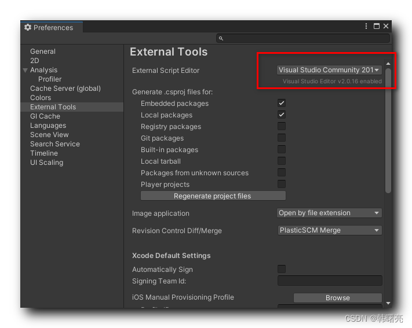This screenshot has width=412, height=328.
Task: Click the 'External Tools' heading
Action: click(169, 51)
